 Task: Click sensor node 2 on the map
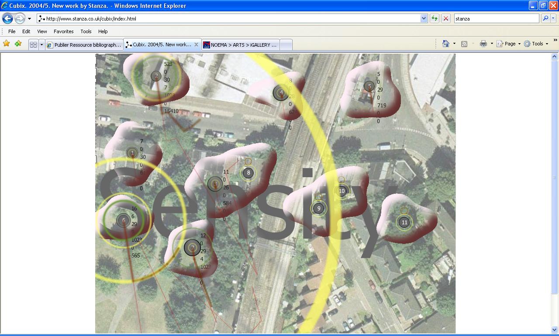(156, 76)
